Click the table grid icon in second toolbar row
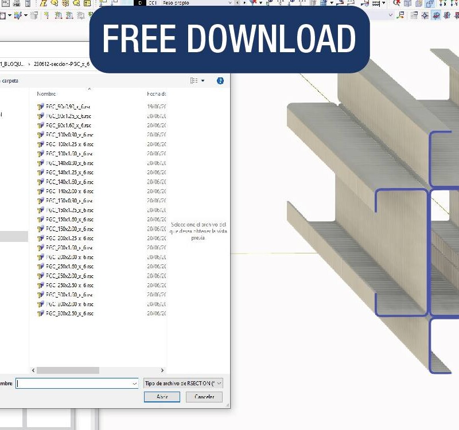The image size is (459, 430). (x=414, y=15)
